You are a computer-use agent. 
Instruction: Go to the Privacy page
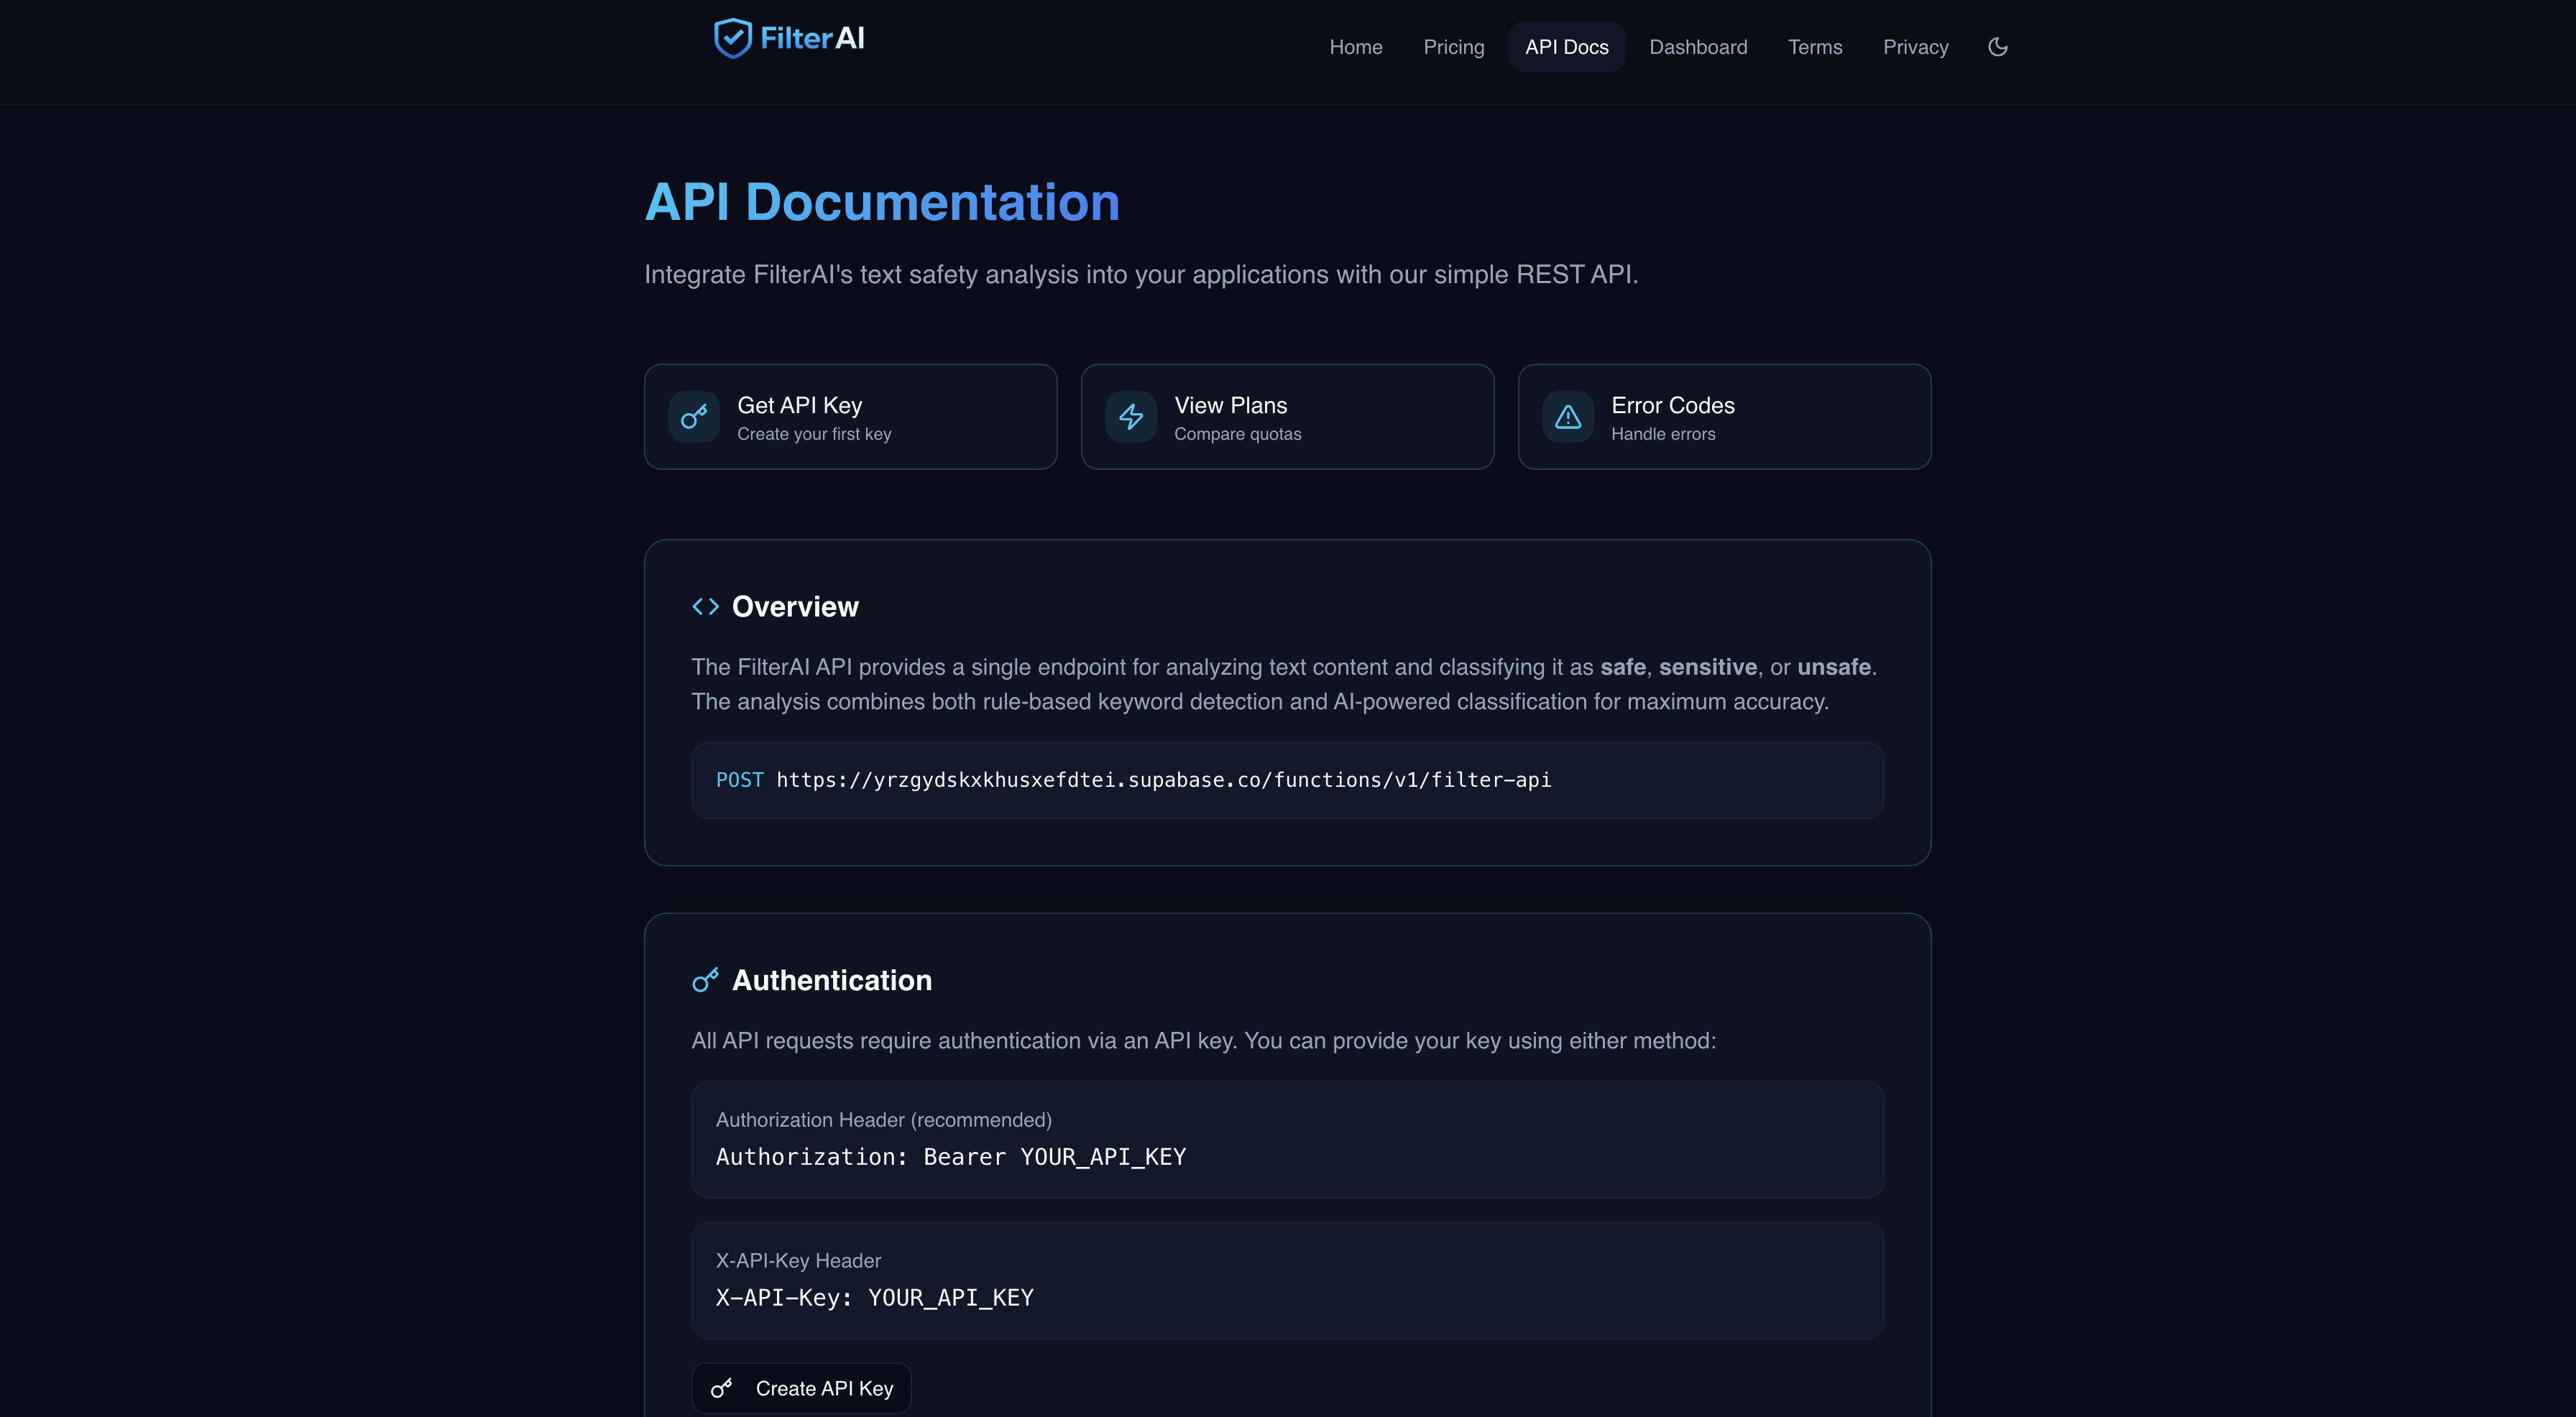(x=1915, y=46)
